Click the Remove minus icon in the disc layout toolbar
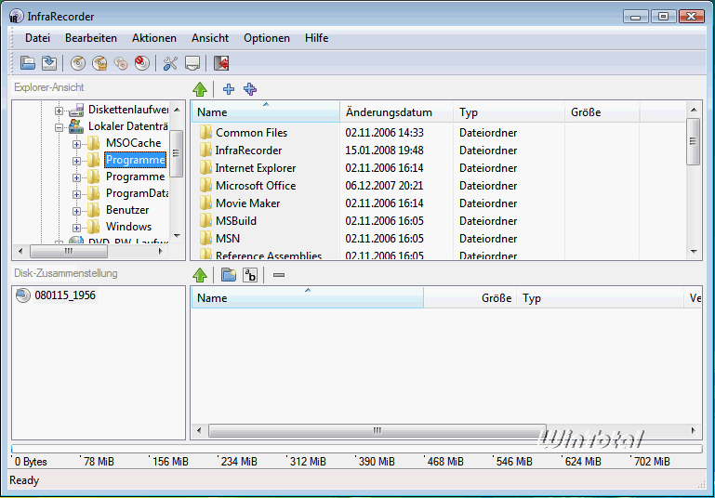Image resolution: width=715 pixels, height=498 pixels. tap(279, 275)
